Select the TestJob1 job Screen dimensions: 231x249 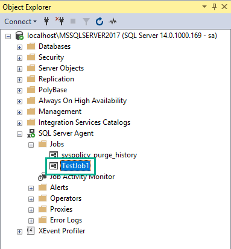(75, 166)
